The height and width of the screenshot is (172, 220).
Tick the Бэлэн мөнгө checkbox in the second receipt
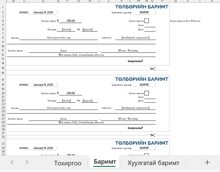(x=147, y=93)
